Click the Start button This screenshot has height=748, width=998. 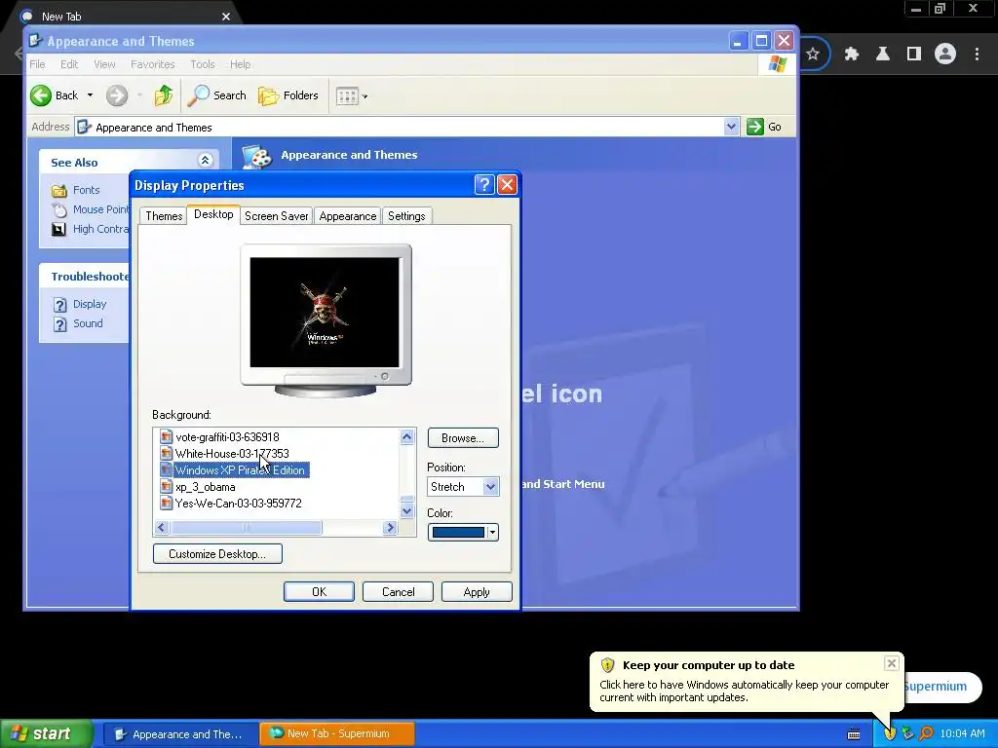pyautogui.click(x=45, y=733)
